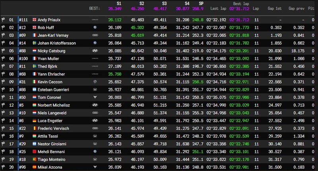Click the Hyundai logo in Luca Engstler's row
The width and height of the screenshot is (318, 171).
click(95, 121)
